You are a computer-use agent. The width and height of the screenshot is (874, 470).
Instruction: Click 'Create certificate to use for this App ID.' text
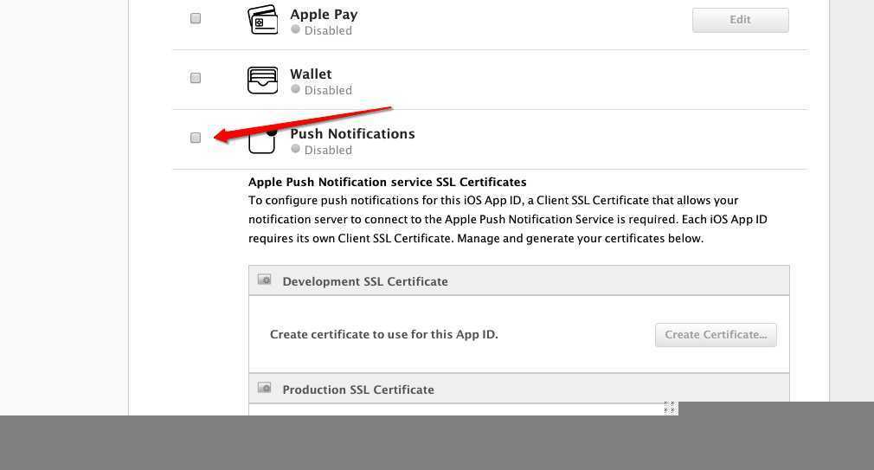click(x=384, y=334)
